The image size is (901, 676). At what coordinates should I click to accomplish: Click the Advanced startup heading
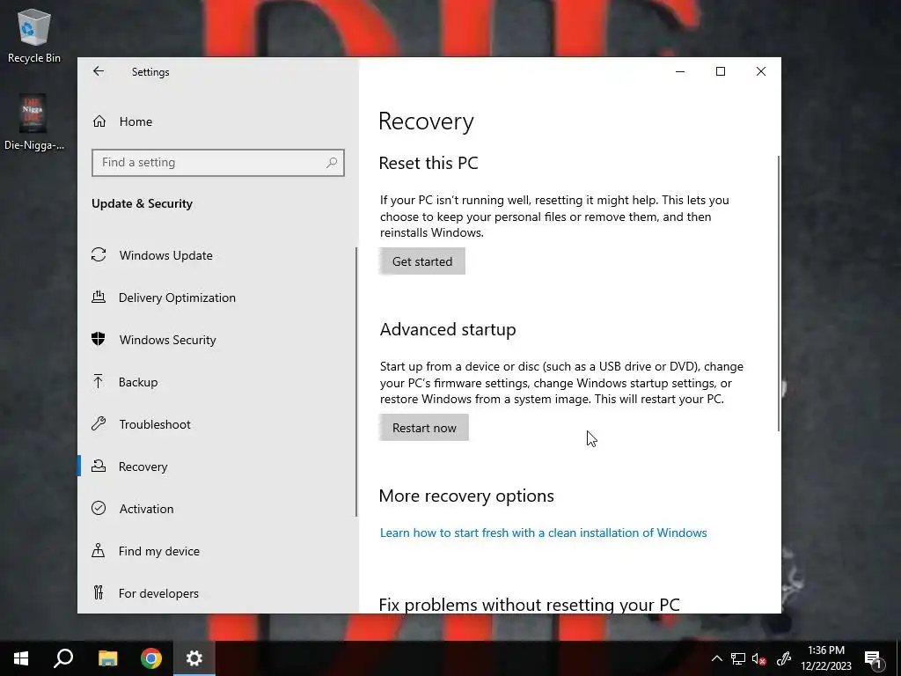coord(448,329)
